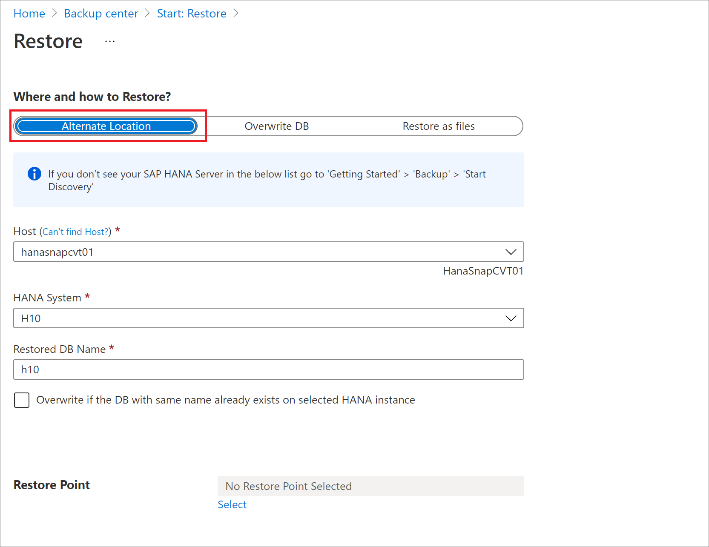Click the No Restore Point Selected field
This screenshot has height=547, width=709.
370,486
